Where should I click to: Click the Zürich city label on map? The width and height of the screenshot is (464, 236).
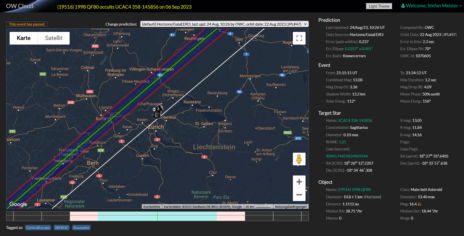(156, 127)
